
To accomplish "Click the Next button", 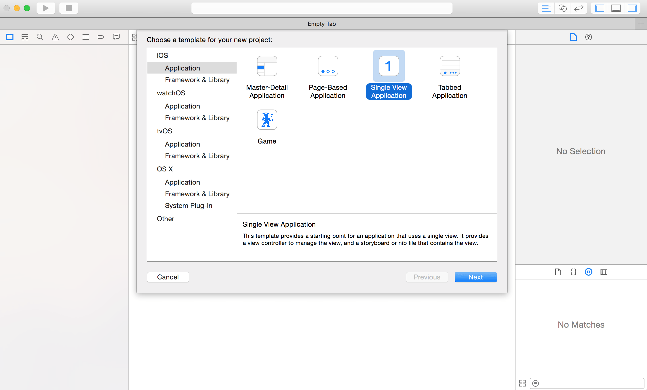I will [476, 277].
